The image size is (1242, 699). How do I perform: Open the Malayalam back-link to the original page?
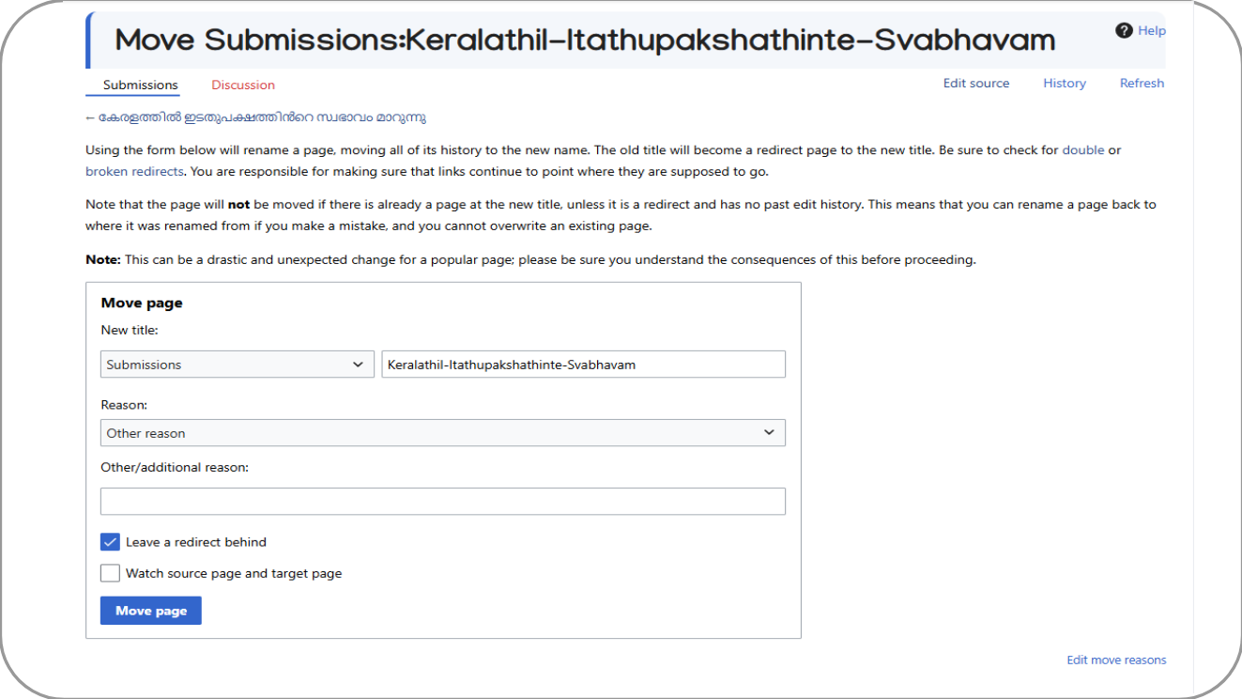(255, 117)
